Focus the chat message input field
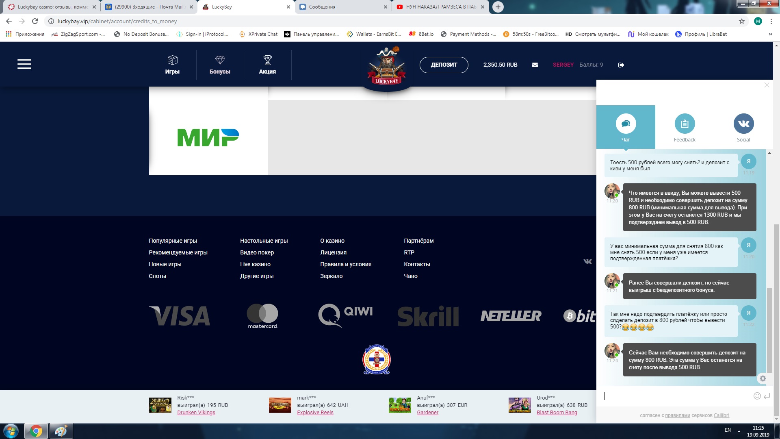 click(x=674, y=396)
